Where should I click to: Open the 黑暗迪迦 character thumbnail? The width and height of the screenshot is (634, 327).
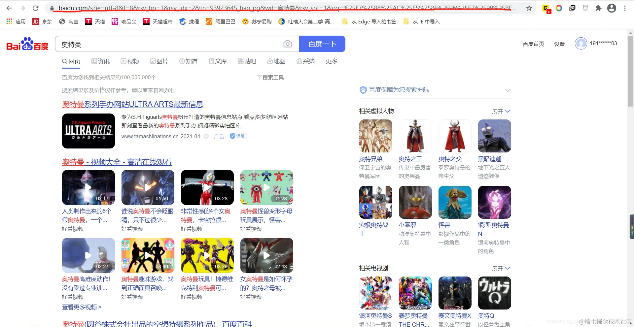coord(494,136)
